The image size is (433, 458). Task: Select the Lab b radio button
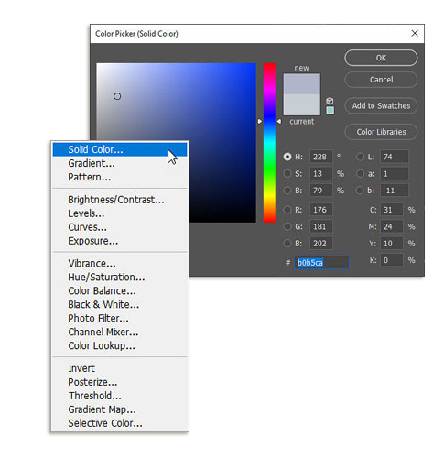pos(360,191)
